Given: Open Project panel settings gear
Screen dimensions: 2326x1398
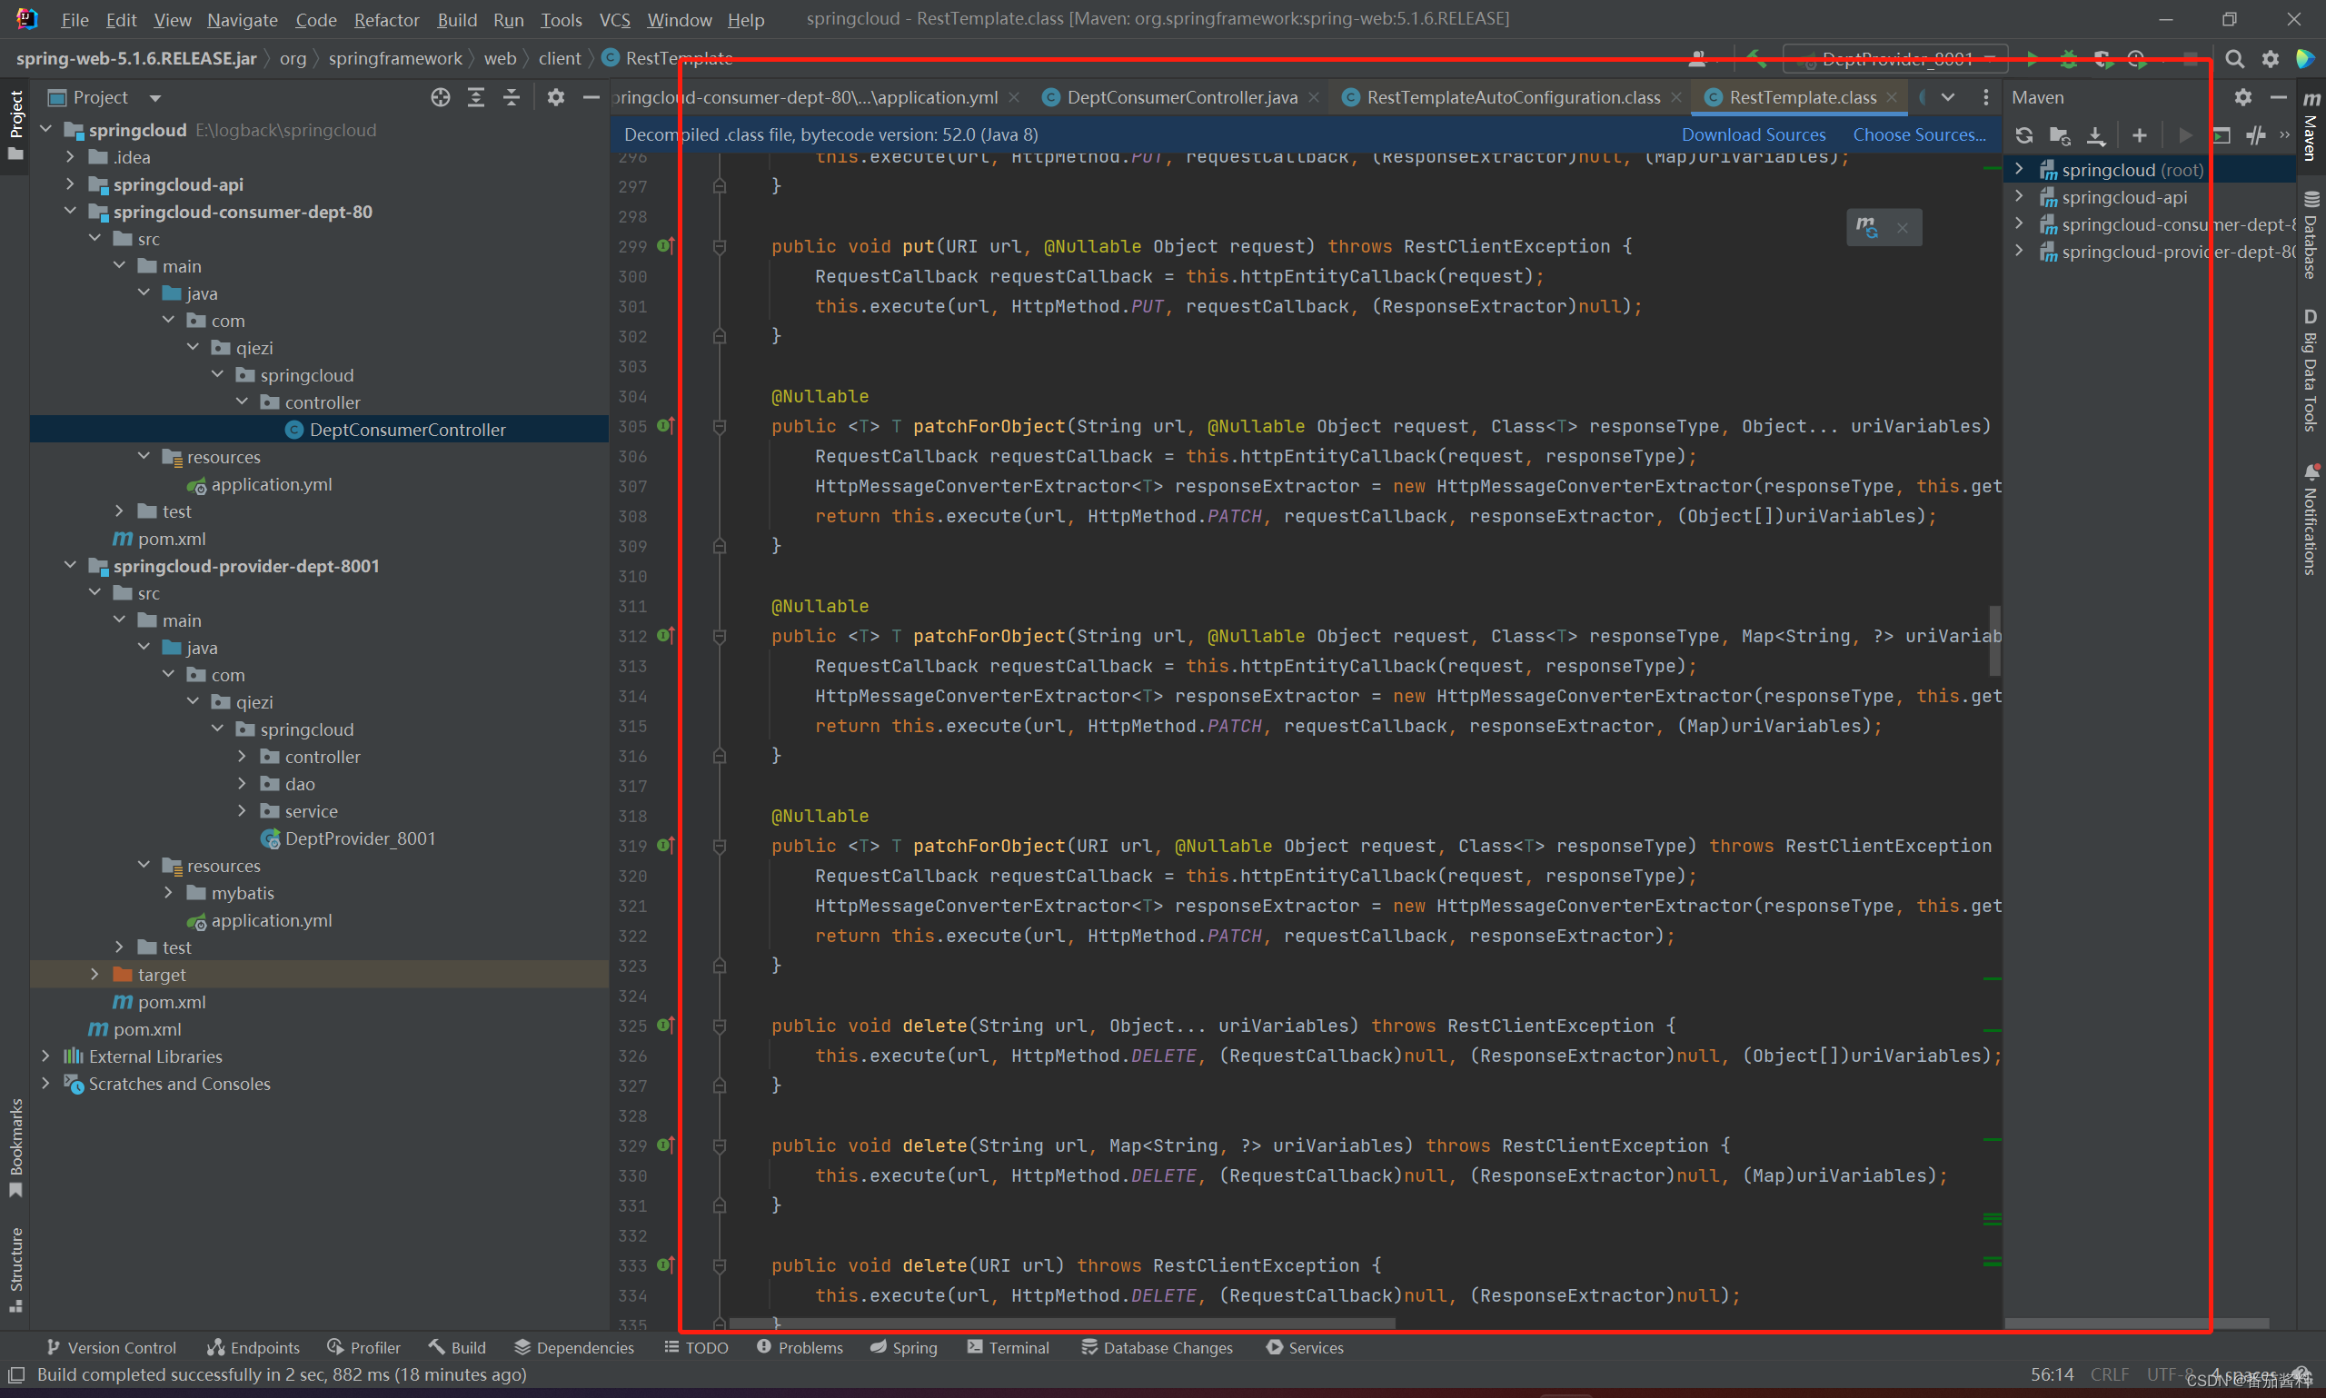Looking at the screenshot, I should (x=556, y=97).
